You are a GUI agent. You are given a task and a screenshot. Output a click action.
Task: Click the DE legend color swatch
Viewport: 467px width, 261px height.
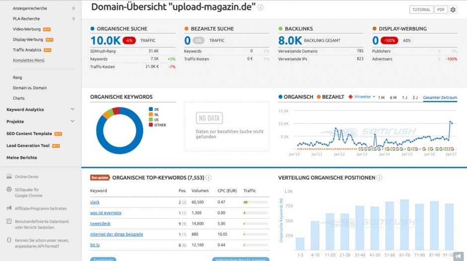[x=150, y=108]
